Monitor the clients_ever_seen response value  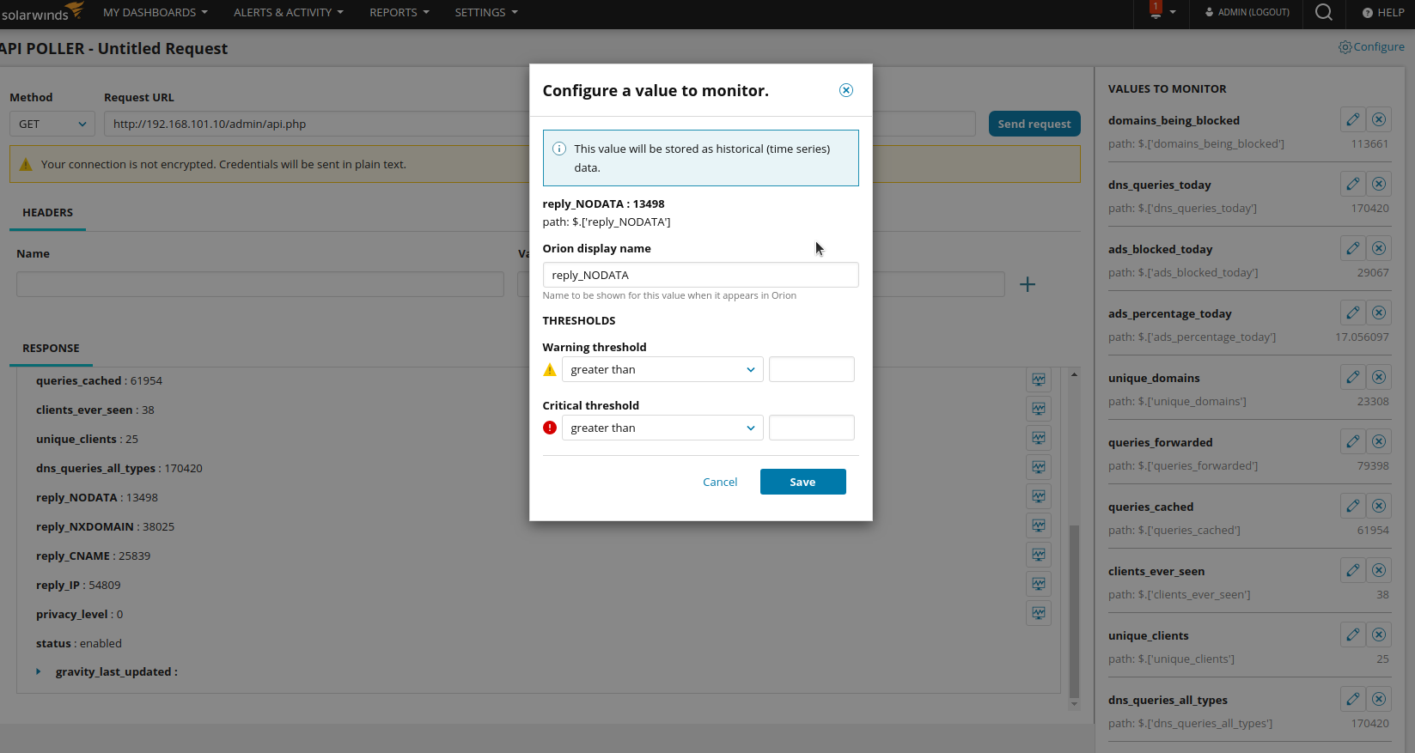[x=1039, y=409]
